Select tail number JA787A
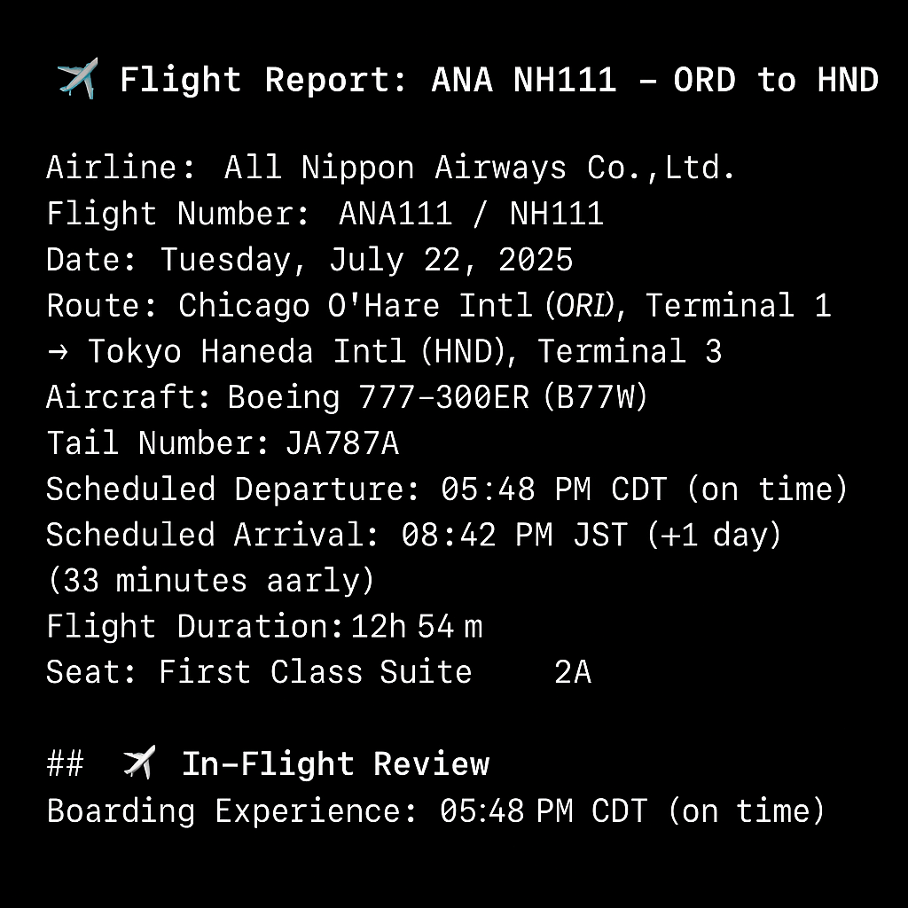The image size is (908, 908). pyautogui.click(x=341, y=443)
